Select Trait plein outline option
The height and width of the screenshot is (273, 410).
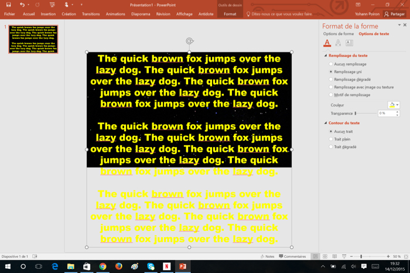(x=331, y=139)
